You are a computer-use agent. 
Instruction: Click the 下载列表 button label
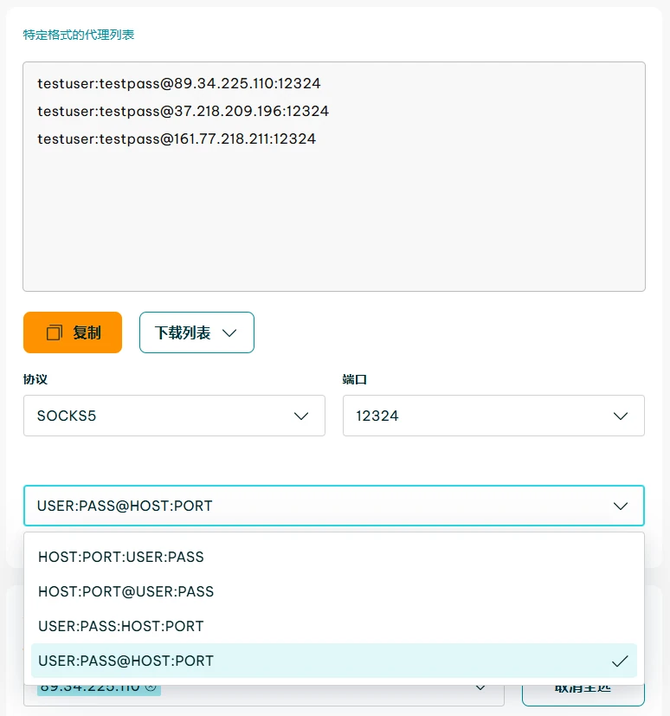point(183,333)
